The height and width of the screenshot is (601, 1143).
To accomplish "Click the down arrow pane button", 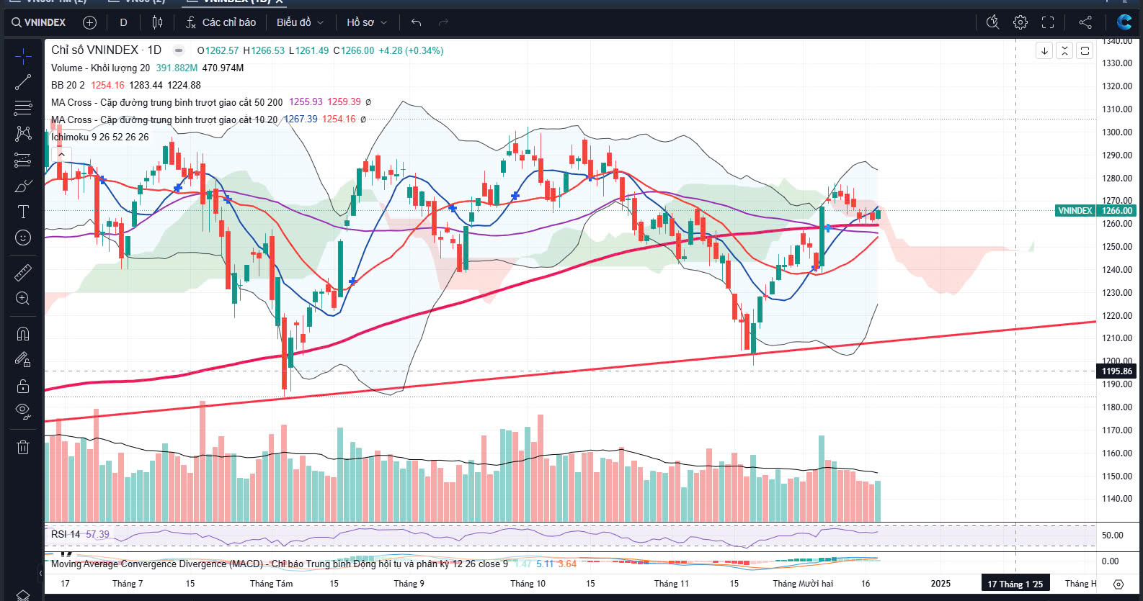I will (x=1044, y=50).
